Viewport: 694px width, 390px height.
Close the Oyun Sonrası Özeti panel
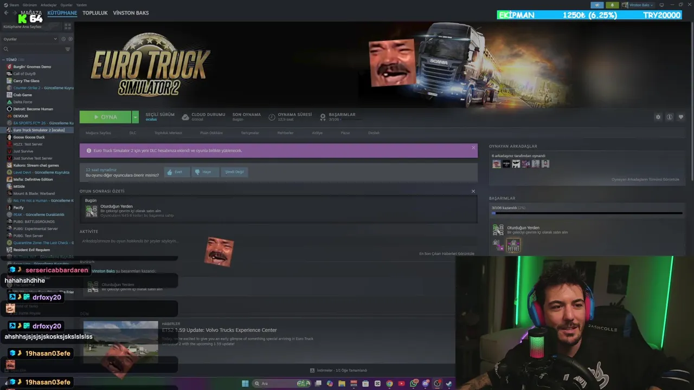473,191
